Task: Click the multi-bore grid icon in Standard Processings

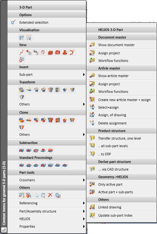Action: pos(50,165)
